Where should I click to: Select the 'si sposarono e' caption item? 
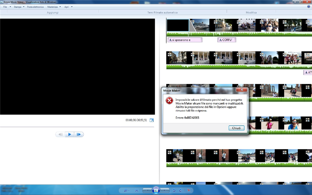click(185, 40)
